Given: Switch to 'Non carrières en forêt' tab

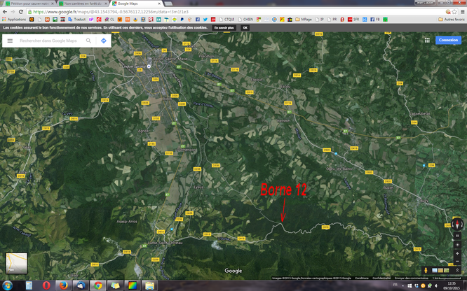Looking at the screenshot, I should 83,3.
